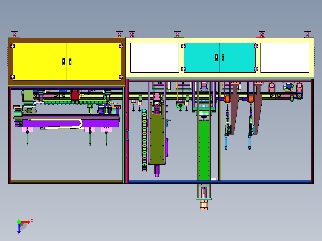Select the copper cylinder below the frame
The height and width of the screenshot is (241, 322).
pos(204,205)
